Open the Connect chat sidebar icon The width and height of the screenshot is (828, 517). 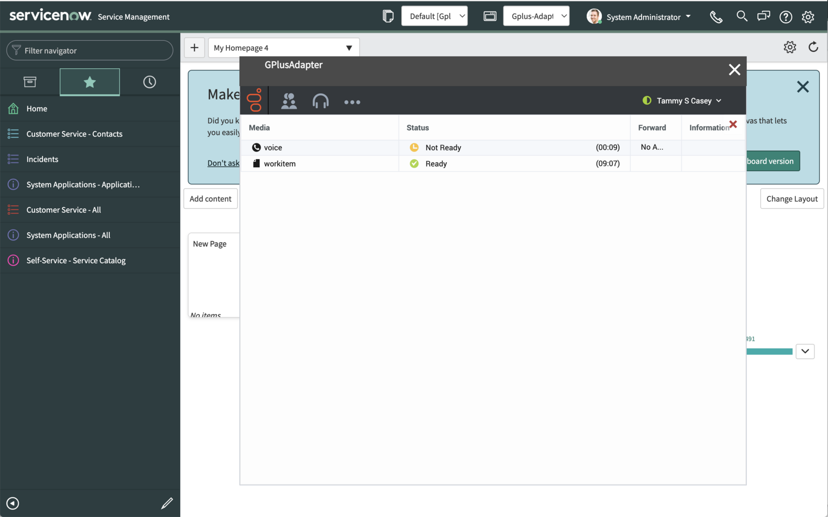764,17
